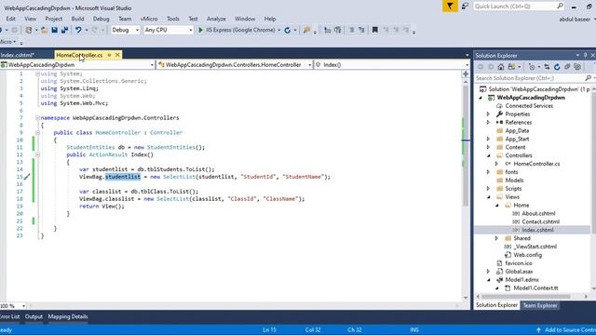Collapse the namespace outline on line 7
Screen dimensions: 596x335
(37, 118)
